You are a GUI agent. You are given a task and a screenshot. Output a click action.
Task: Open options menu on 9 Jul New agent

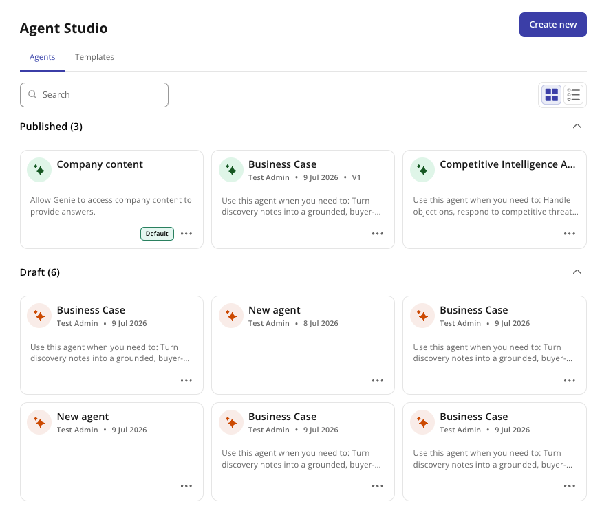point(186,486)
